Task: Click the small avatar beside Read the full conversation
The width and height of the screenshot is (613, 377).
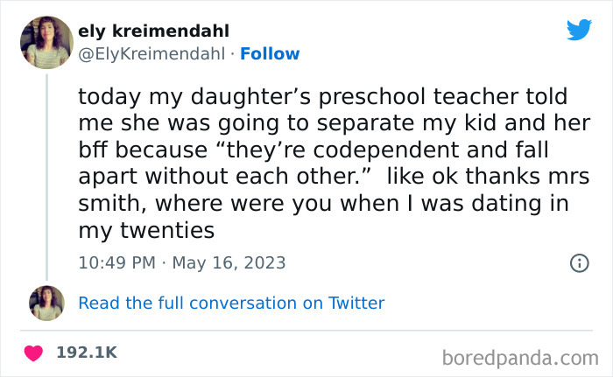Action: tap(46, 303)
